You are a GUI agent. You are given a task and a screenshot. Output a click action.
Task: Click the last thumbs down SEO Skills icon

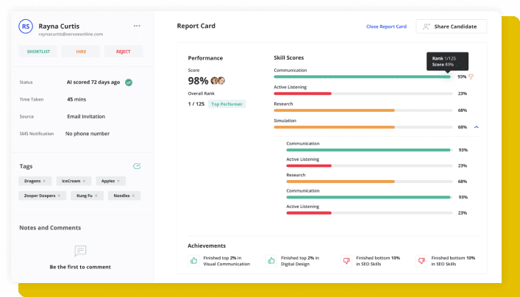[x=422, y=261]
